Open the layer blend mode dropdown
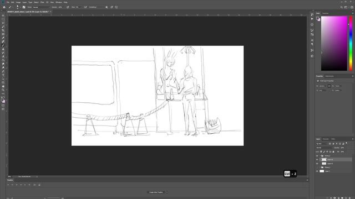Screen dimensions: 355x199 click(x=324, y=148)
